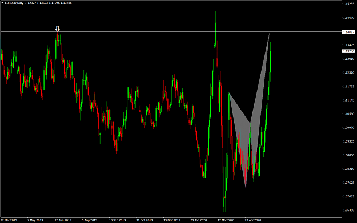Viewport: 357px width, 223px height.
Task: Click the 5 Aug 2019 date on the time axis
Action: click(x=90, y=220)
